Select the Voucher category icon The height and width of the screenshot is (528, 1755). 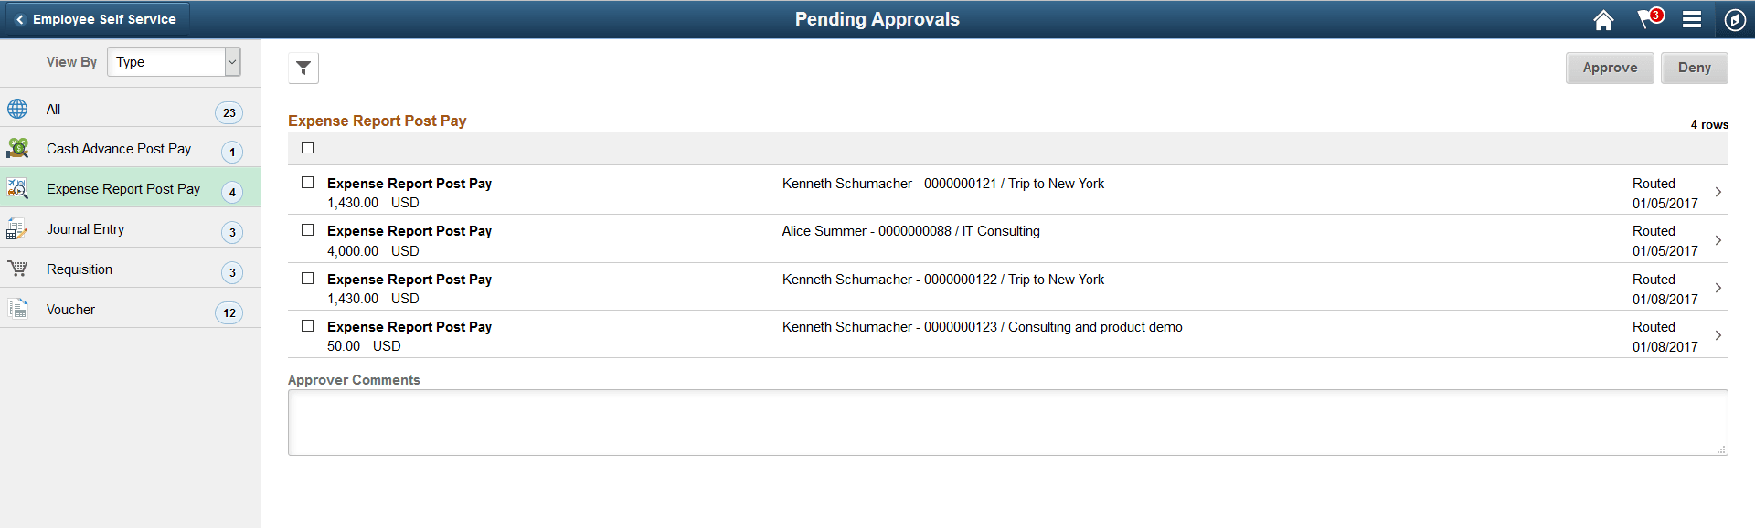pyautogui.click(x=17, y=308)
